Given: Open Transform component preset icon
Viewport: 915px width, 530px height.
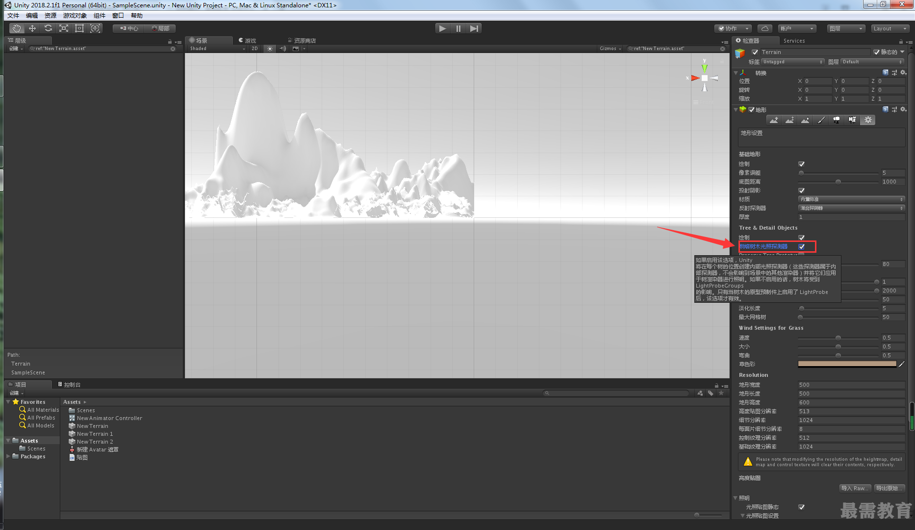Looking at the screenshot, I should (894, 73).
